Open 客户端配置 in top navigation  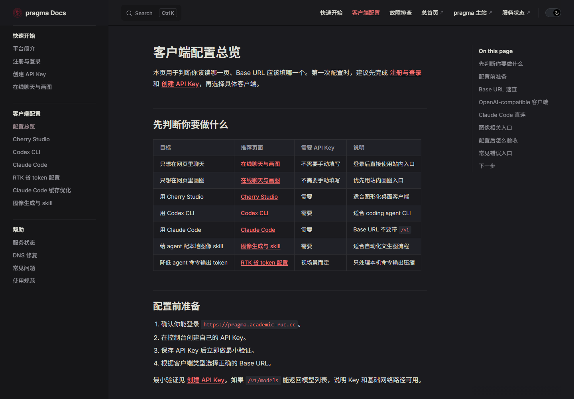366,13
